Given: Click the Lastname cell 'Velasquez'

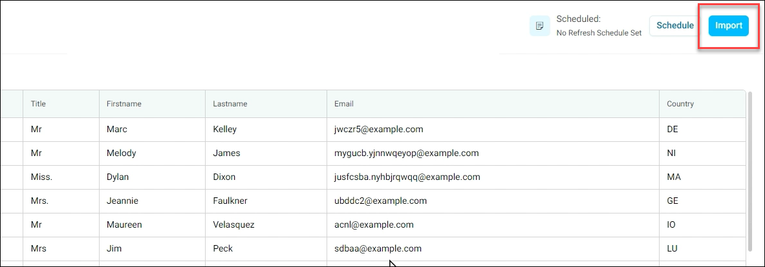Looking at the screenshot, I should 266,224.
